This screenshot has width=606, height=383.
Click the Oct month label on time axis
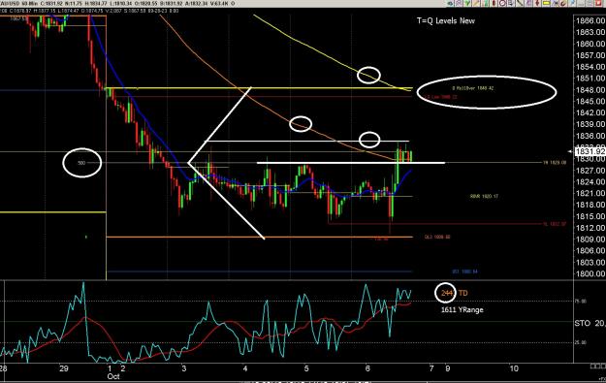[113, 376]
